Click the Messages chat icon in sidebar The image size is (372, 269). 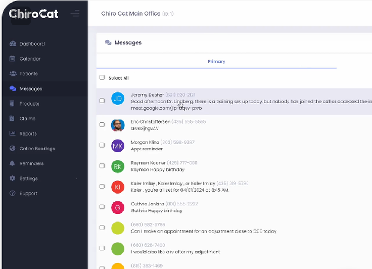[x=13, y=88]
